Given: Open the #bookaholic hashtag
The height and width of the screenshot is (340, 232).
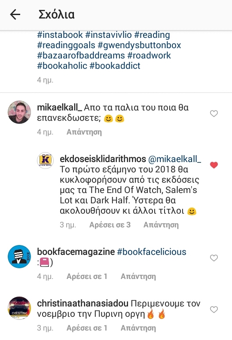Looking at the screenshot, I should point(62,66).
